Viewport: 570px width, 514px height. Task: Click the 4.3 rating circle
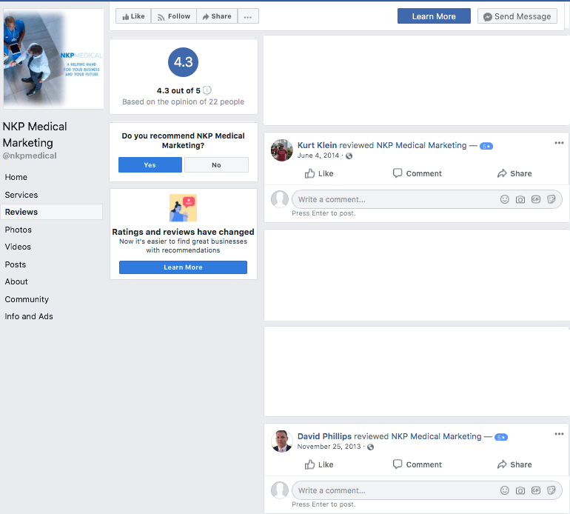click(x=183, y=62)
